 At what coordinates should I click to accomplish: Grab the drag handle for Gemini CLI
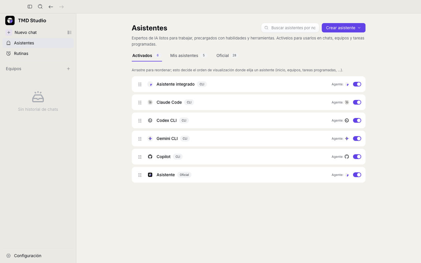click(x=140, y=139)
